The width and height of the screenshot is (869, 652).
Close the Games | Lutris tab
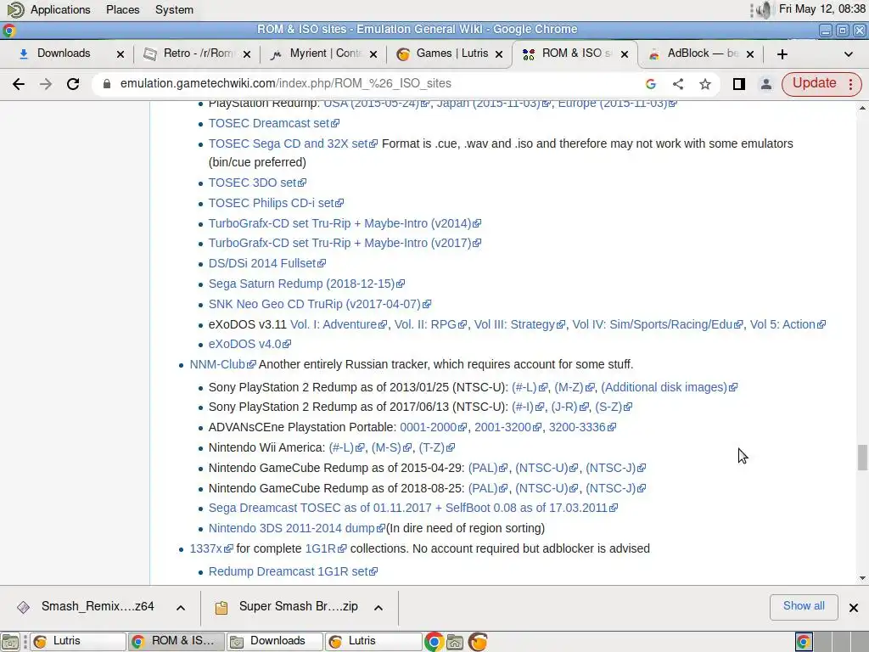(499, 54)
